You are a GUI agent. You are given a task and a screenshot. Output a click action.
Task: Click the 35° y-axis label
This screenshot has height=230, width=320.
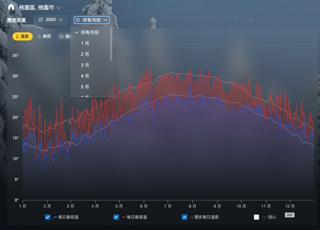pos(15,56)
